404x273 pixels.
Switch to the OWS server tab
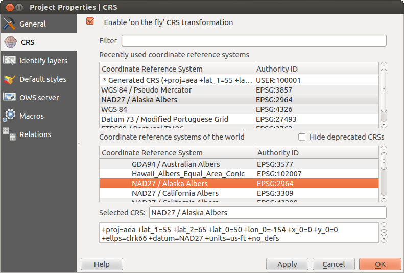tap(39, 98)
